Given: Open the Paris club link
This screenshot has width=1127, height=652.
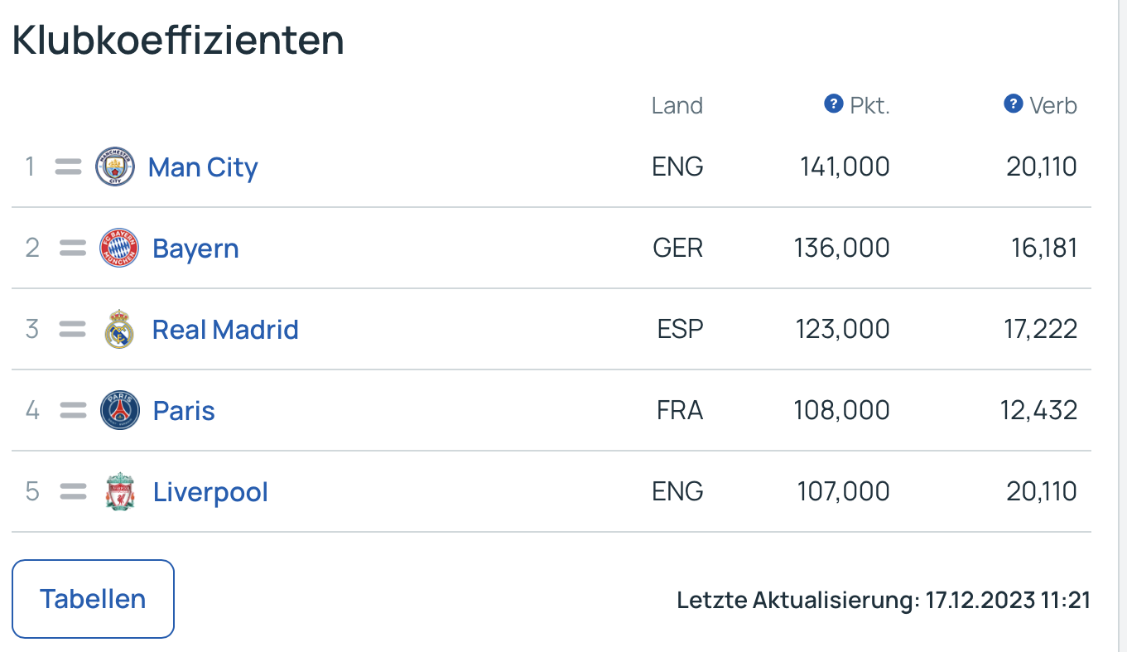Looking at the screenshot, I should coord(184,411).
